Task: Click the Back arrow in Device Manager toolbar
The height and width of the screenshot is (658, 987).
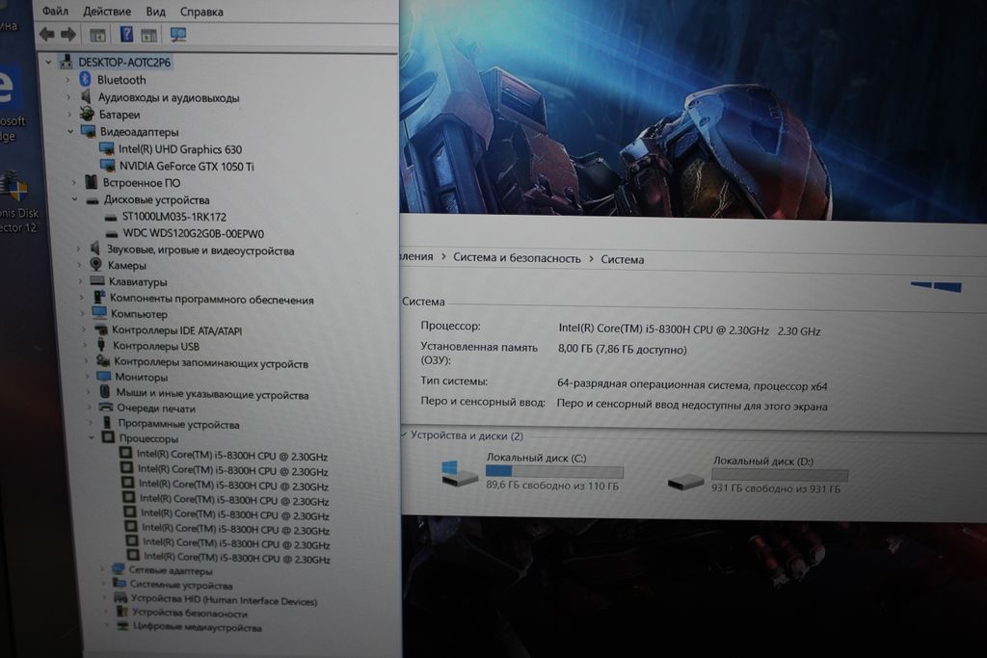Action: point(46,34)
